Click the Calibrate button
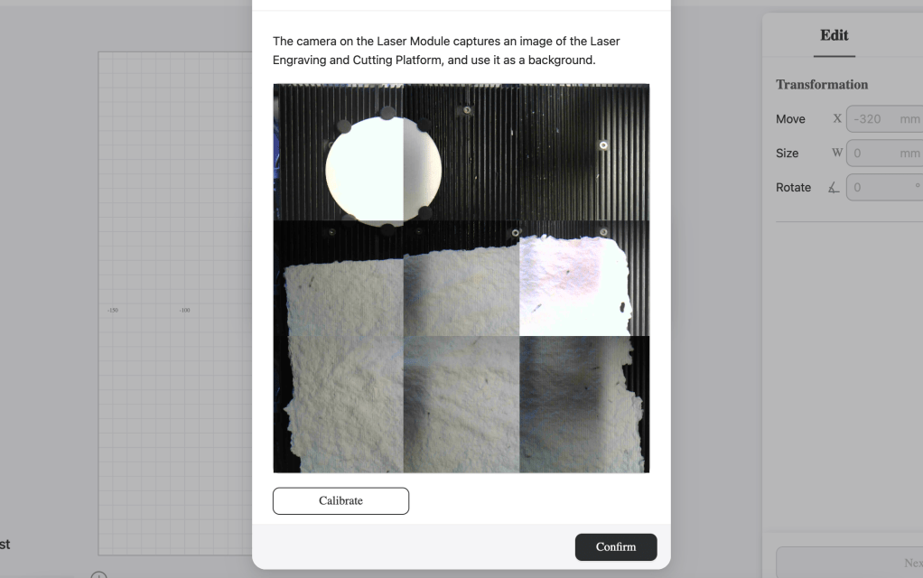The height and width of the screenshot is (578, 923). click(x=340, y=500)
